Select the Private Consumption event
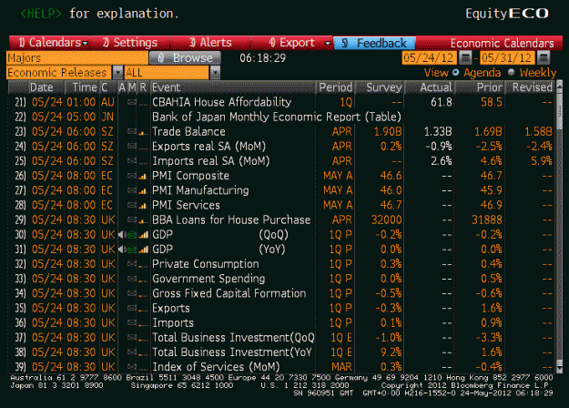This screenshot has height=408, width=569. 206,264
